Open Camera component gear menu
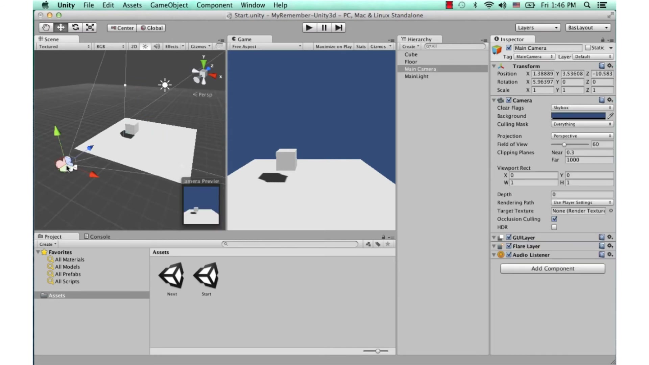The image size is (649, 365). tap(610, 100)
